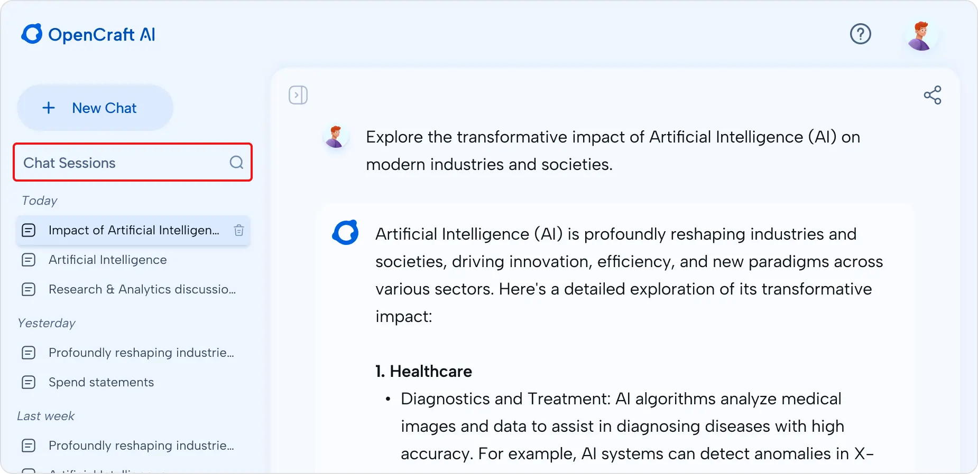
Task: Open the user profile avatar menu
Action: point(921,36)
